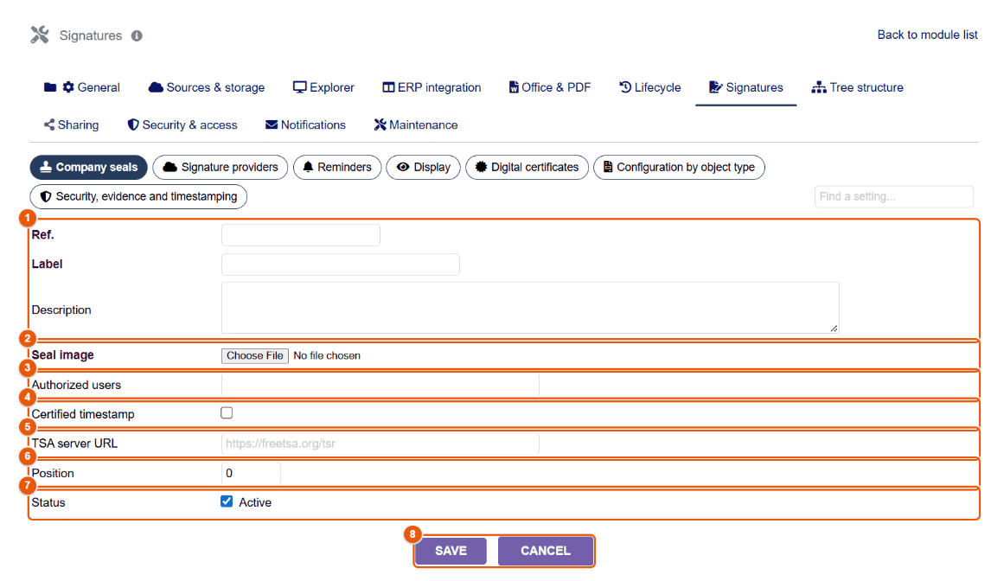991x581 pixels.
Task: Click the info icon next to Signatures title
Action: tap(137, 36)
